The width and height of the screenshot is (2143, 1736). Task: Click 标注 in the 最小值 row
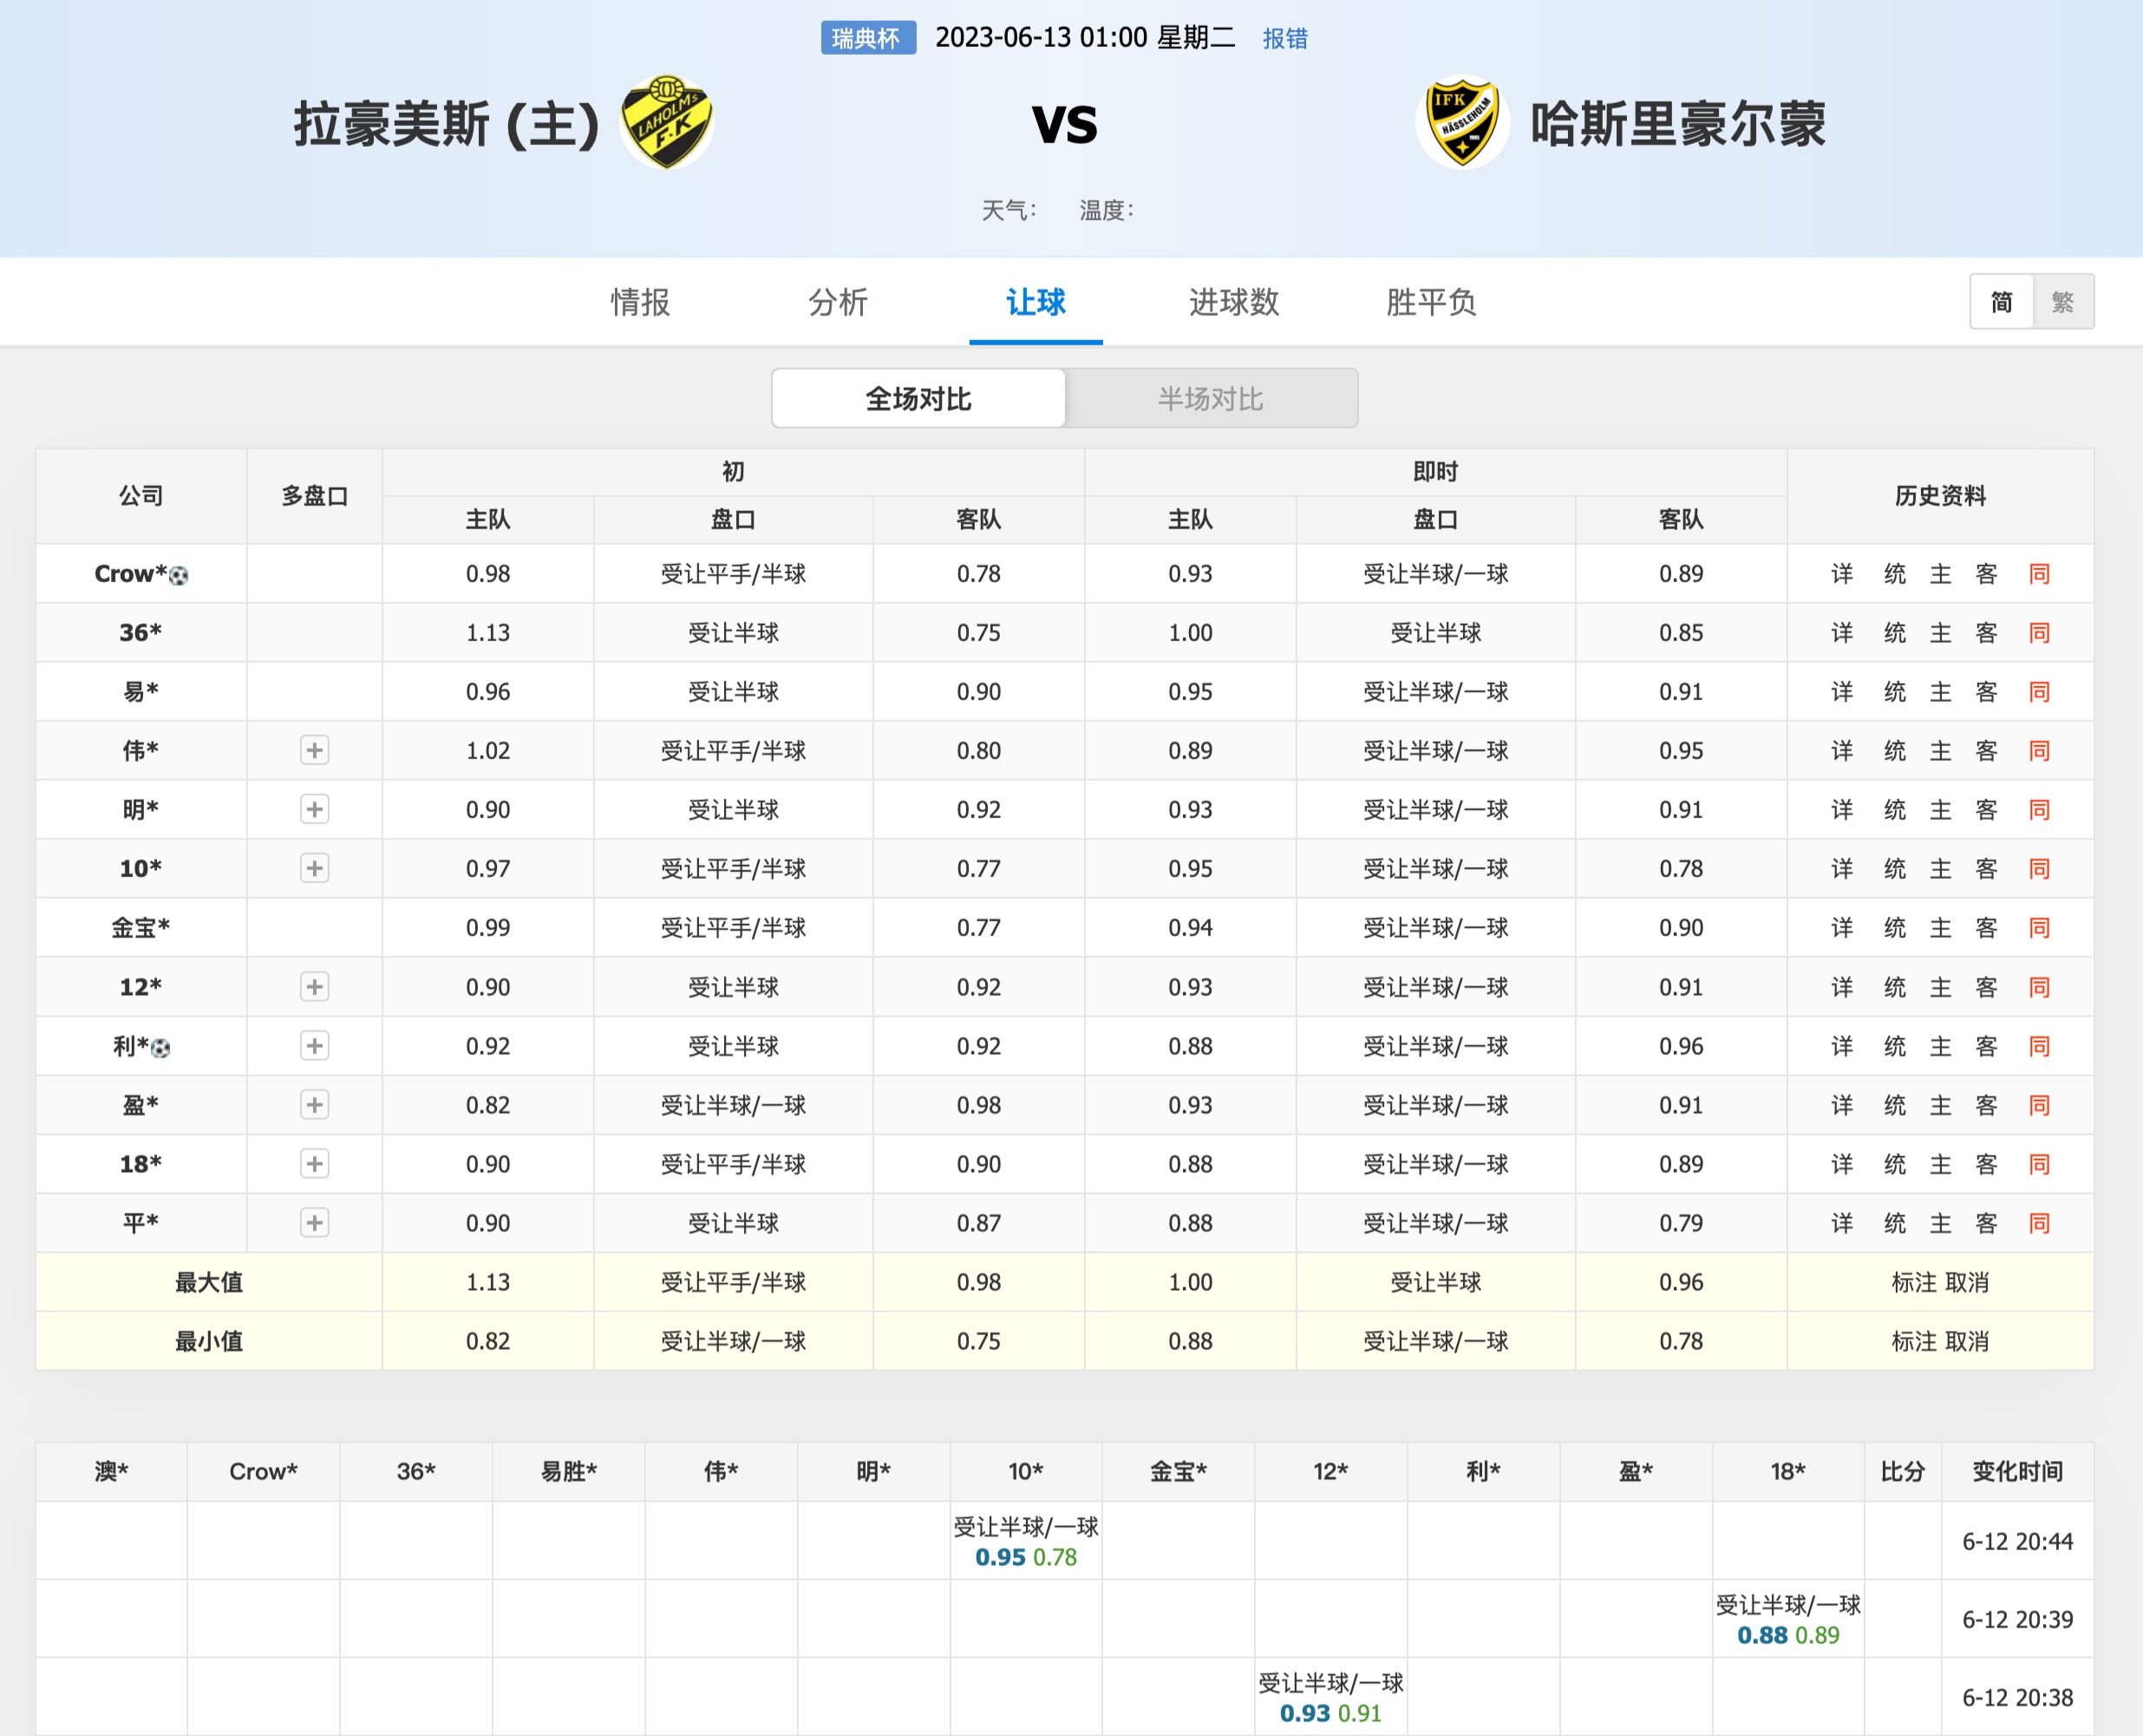click(x=1913, y=1342)
